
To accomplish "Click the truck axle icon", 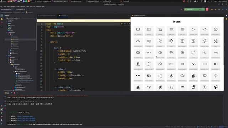I will 149,64.
